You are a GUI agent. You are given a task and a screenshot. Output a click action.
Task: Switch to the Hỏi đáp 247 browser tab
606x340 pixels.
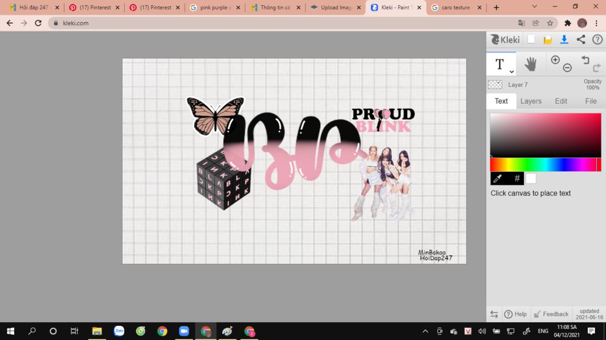34,7
